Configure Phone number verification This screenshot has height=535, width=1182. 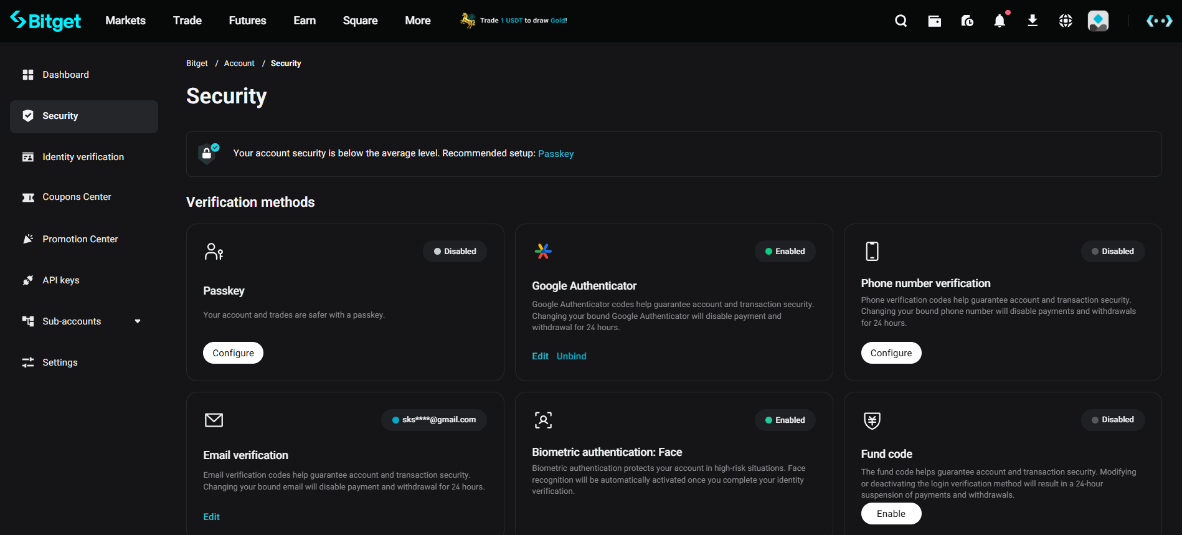[x=891, y=353]
